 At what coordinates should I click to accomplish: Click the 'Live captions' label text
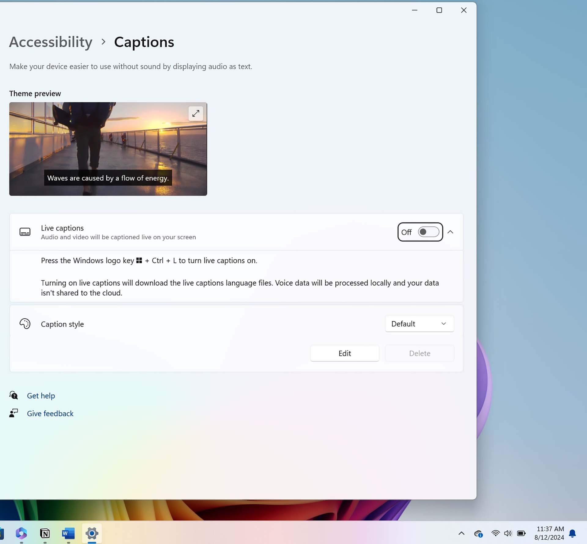coord(62,228)
